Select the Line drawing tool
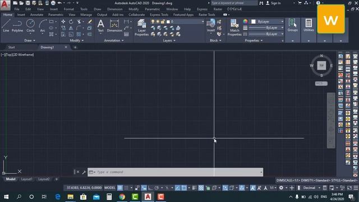Image resolution: width=359 pixels, height=202 pixels. coord(6,26)
